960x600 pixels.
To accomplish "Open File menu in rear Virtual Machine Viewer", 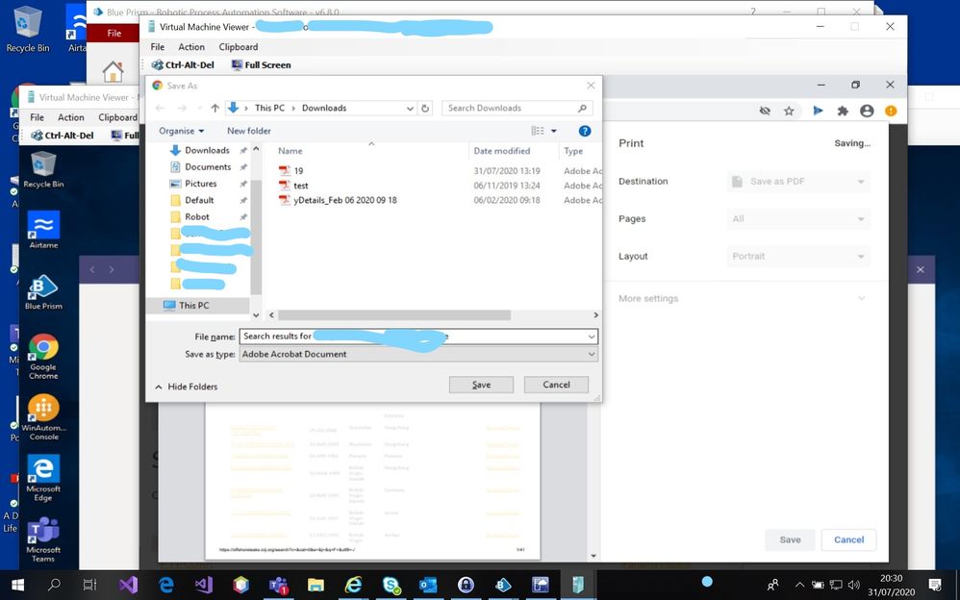I will 37,117.
